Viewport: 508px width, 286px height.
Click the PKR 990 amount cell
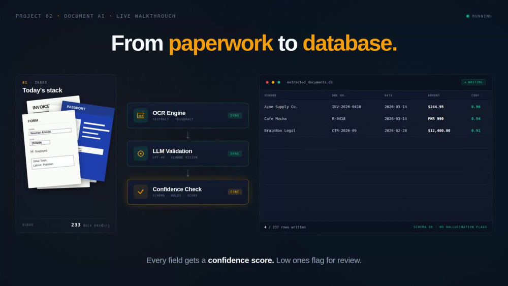(x=436, y=119)
